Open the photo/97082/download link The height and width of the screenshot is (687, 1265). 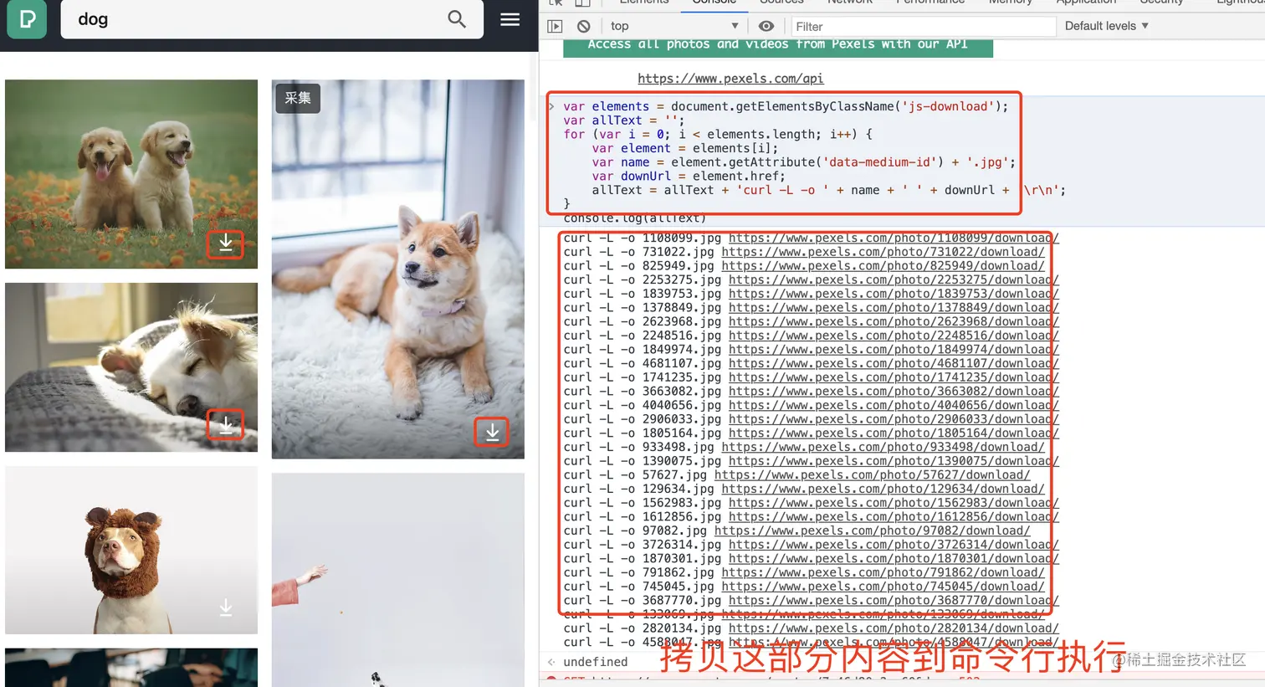point(873,531)
